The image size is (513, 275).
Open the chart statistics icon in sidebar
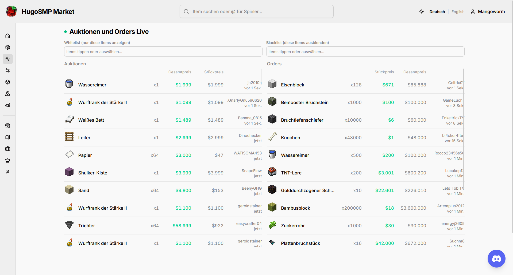[8, 105]
